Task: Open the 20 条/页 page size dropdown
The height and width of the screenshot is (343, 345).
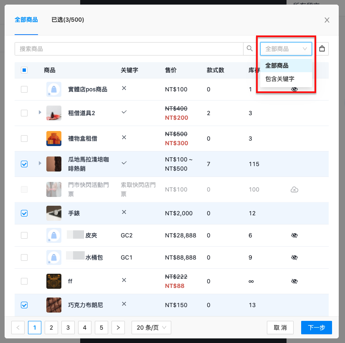Action: 151,328
